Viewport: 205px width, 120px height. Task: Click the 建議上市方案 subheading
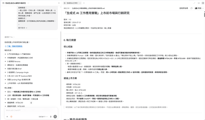(70, 78)
